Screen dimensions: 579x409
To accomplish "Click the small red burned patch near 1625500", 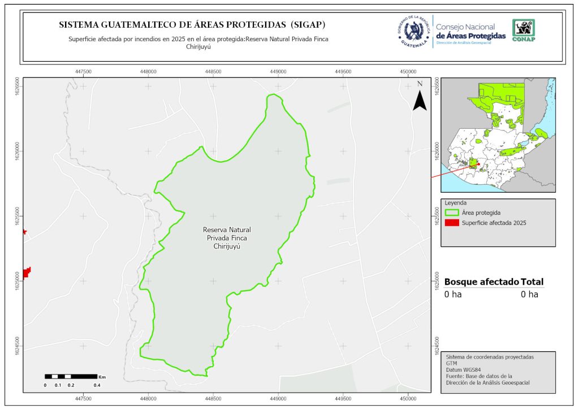I will coord(24,232).
